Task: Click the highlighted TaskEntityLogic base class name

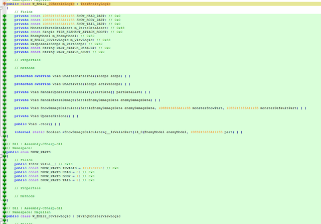Action: [x=95, y=4]
